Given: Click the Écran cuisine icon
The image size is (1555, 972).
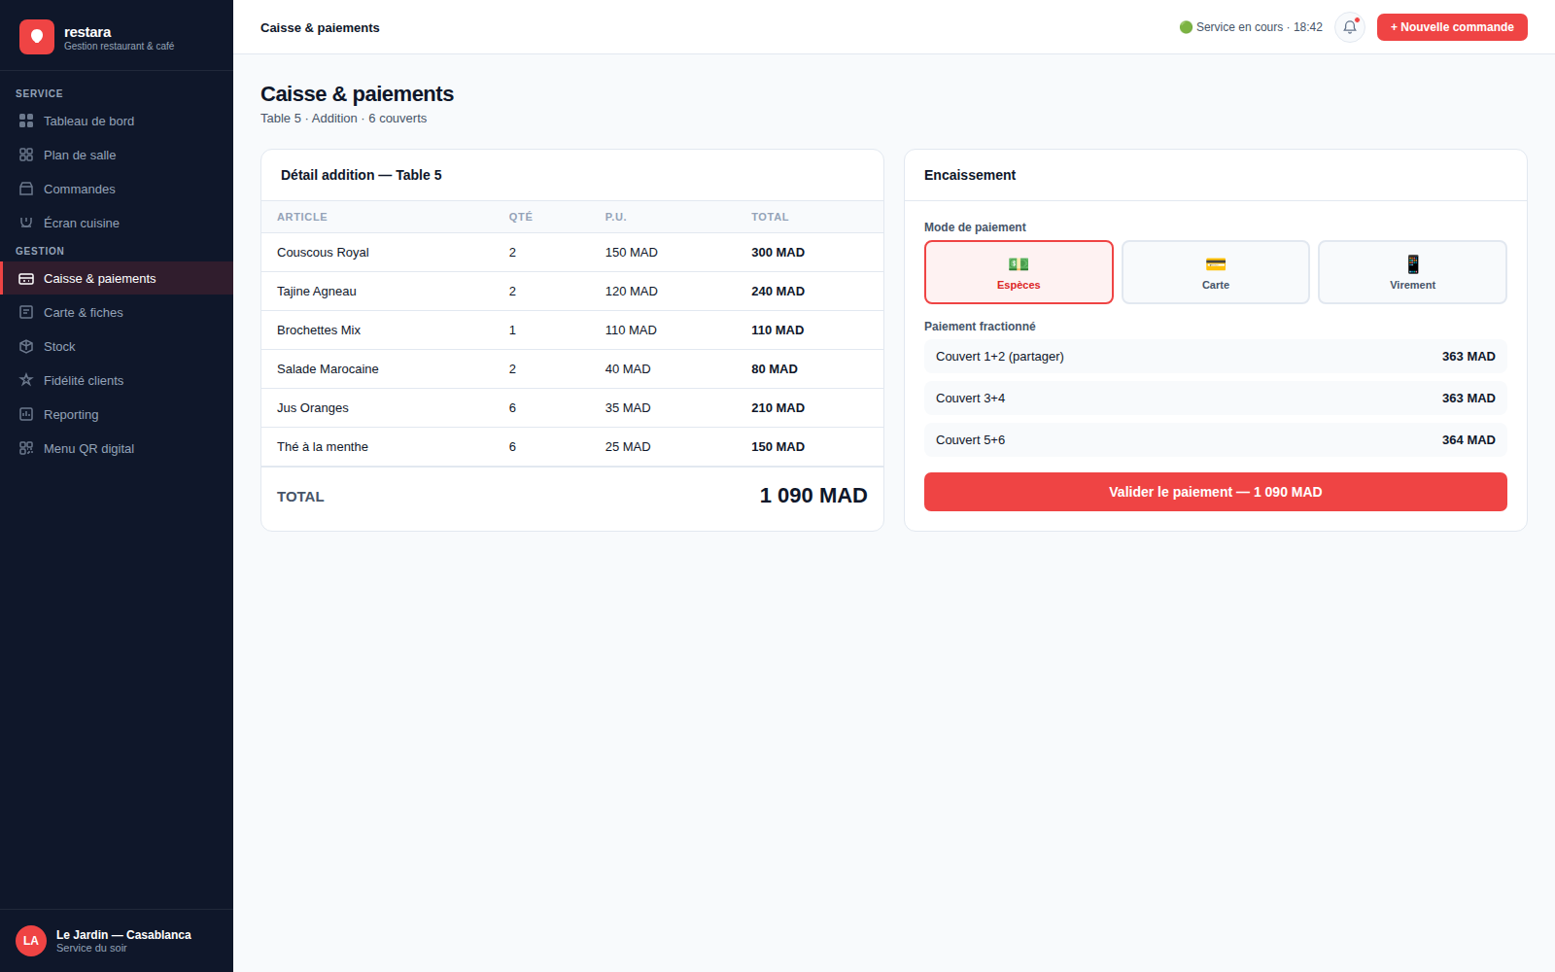Looking at the screenshot, I should (x=26, y=223).
